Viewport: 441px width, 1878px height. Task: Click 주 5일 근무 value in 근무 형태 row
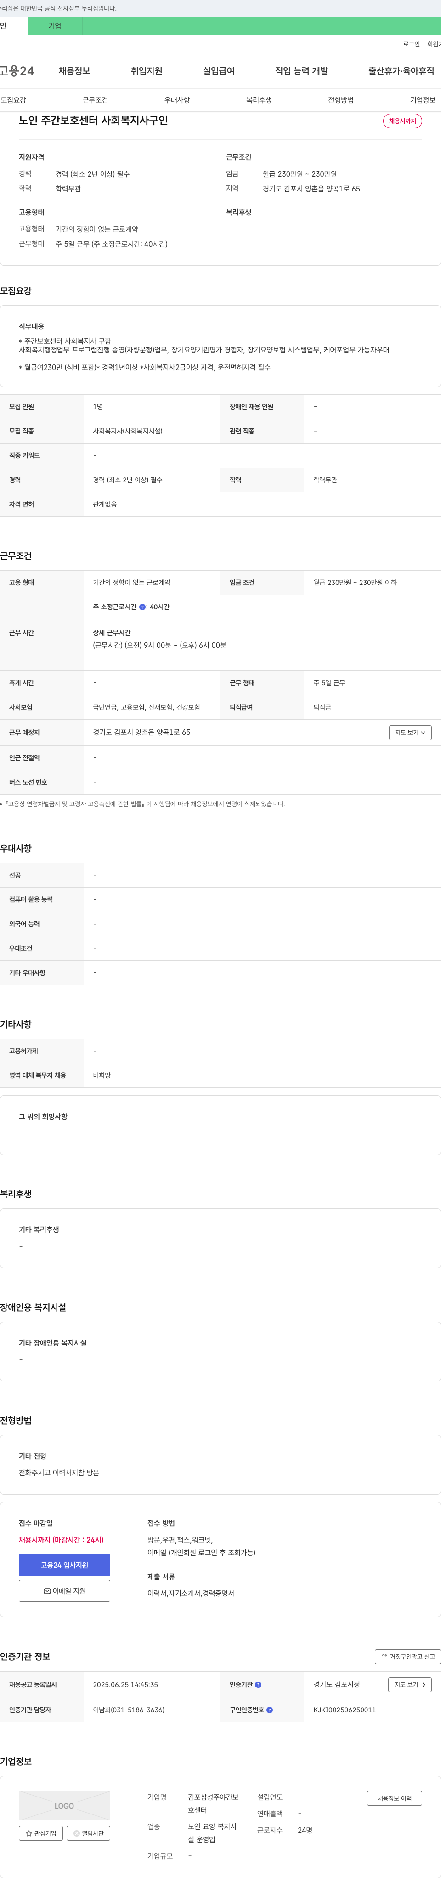point(329,683)
